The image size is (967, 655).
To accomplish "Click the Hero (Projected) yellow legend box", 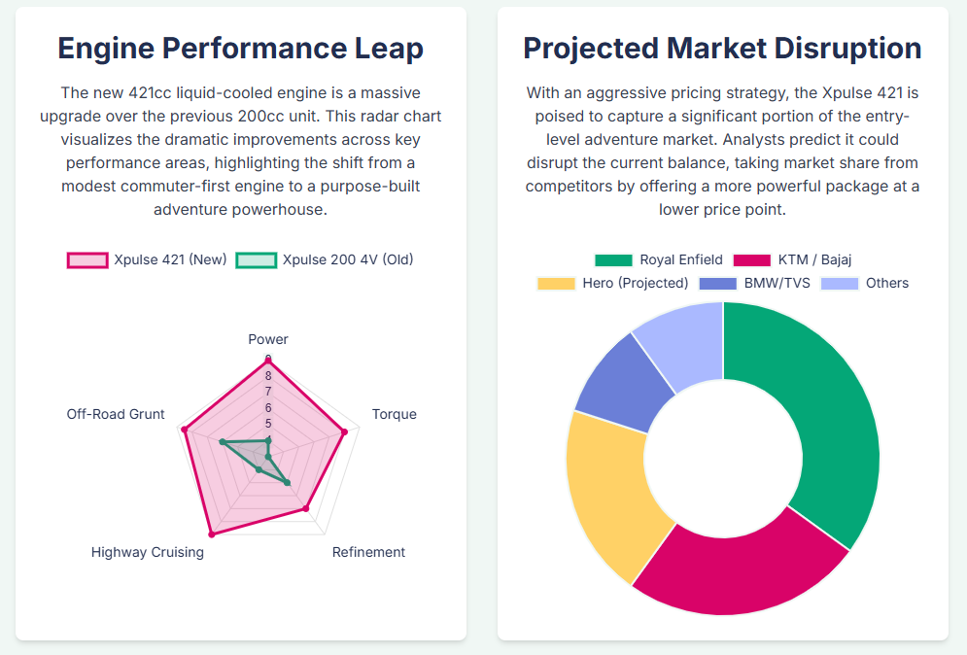I will tap(556, 283).
